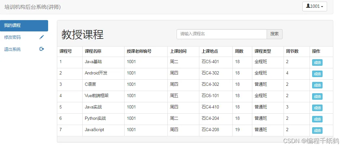Click the 周节数 column header
Image resolution: width=344 pixels, height=147 pixels.
[292, 51]
